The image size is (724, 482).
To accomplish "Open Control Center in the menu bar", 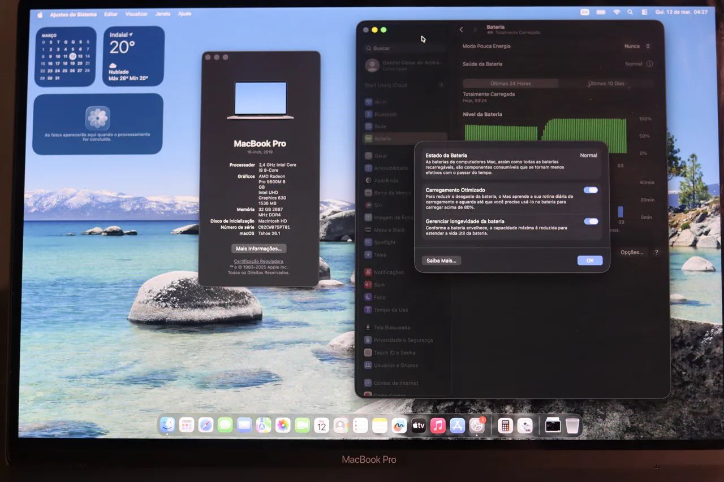I will (644, 12).
